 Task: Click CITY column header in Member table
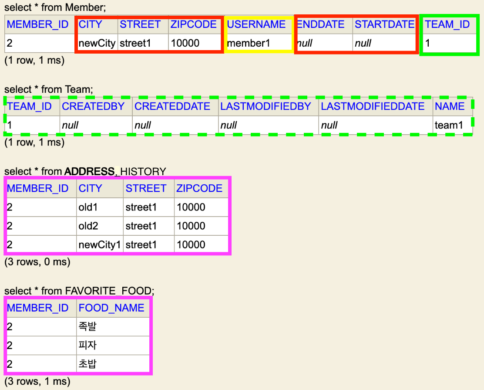click(90, 24)
